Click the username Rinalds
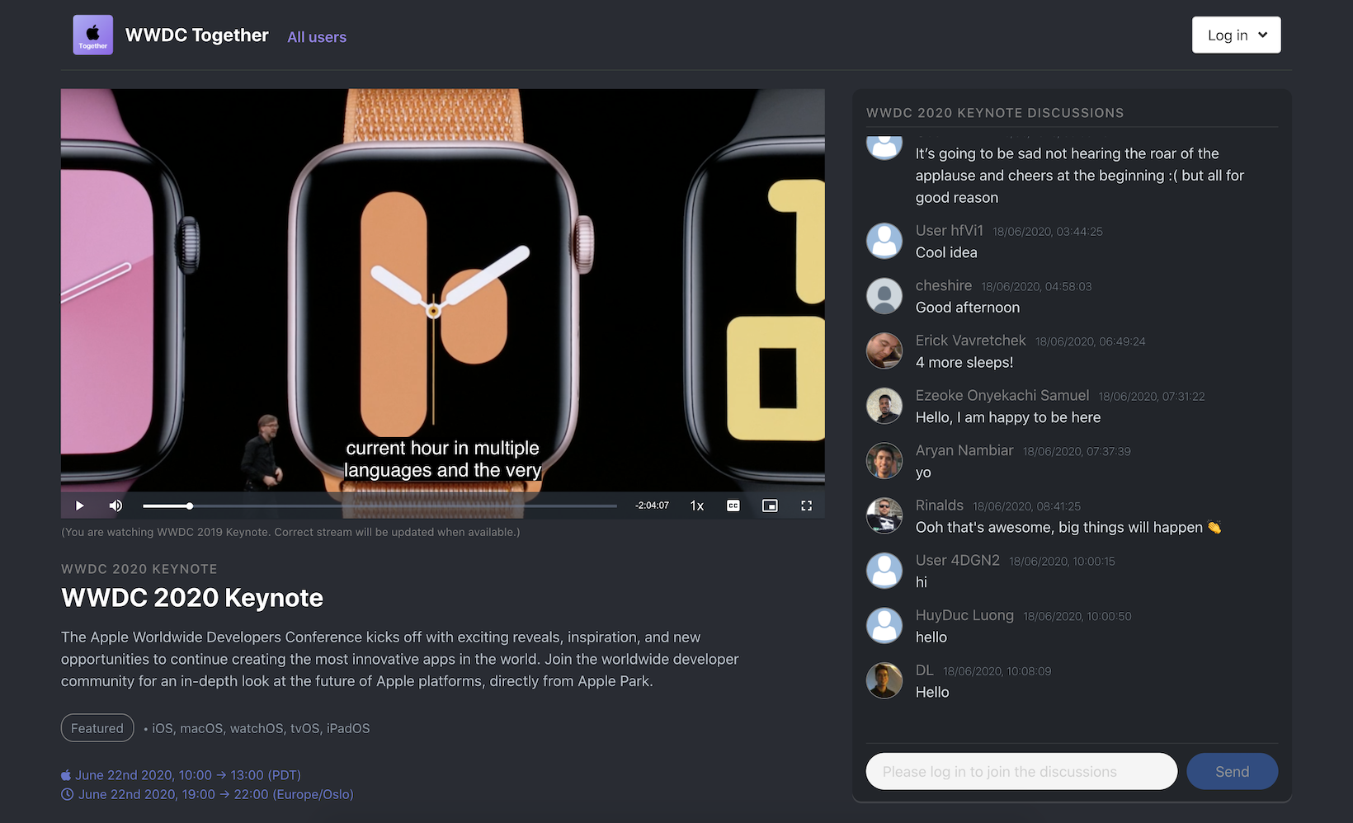Image resolution: width=1353 pixels, height=823 pixels. point(940,506)
